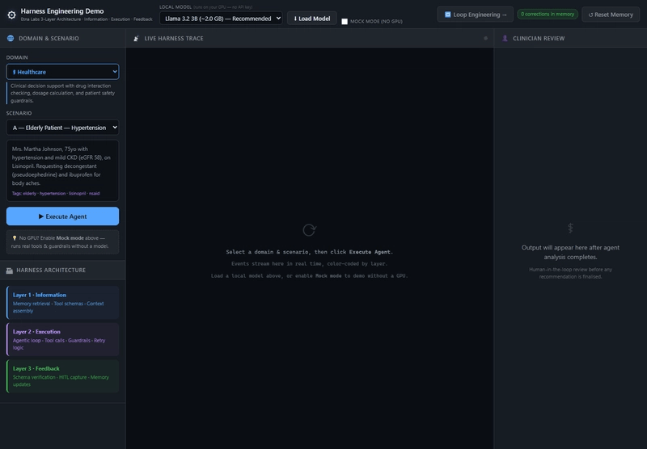
Task: Click the Harness Engineering Demo title
Action: tap(62, 11)
